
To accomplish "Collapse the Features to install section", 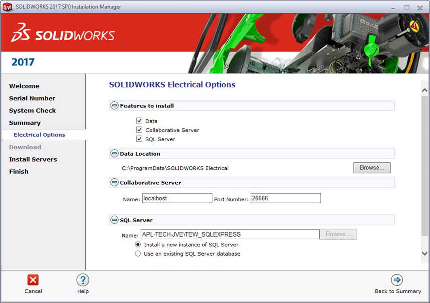I will coord(114,106).
